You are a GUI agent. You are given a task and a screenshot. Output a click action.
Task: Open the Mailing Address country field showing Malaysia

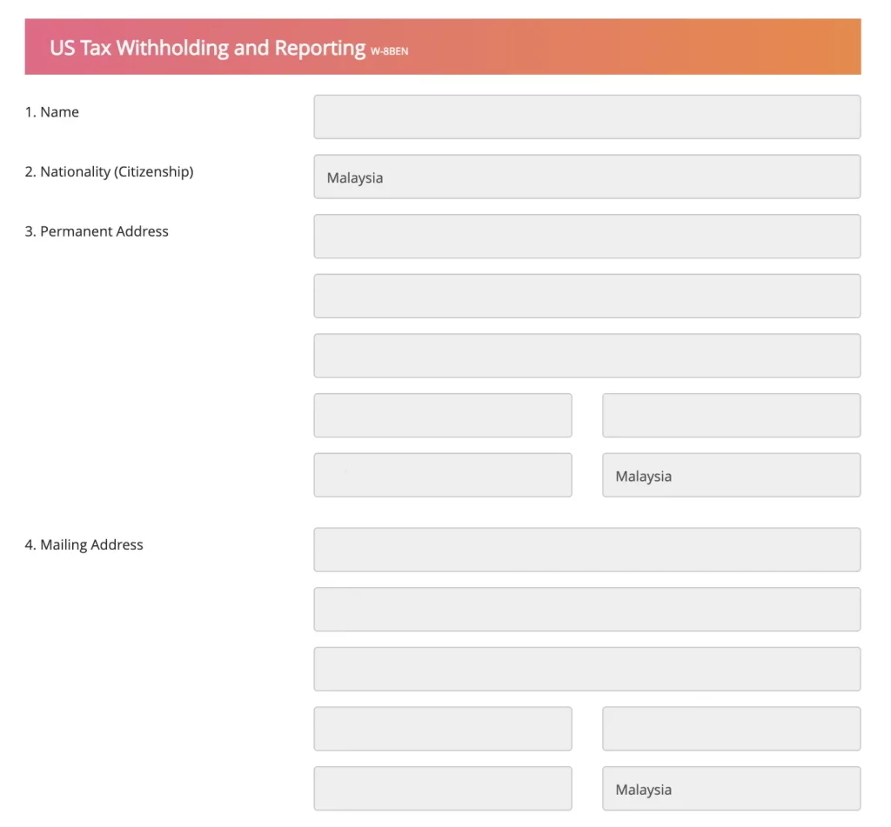[x=731, y=789]
